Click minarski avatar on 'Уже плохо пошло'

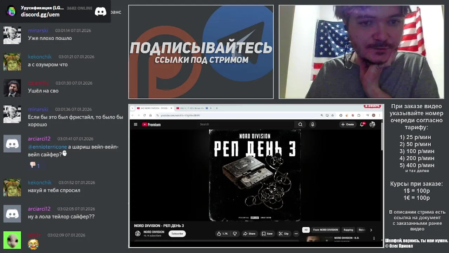tap(12, 35)
